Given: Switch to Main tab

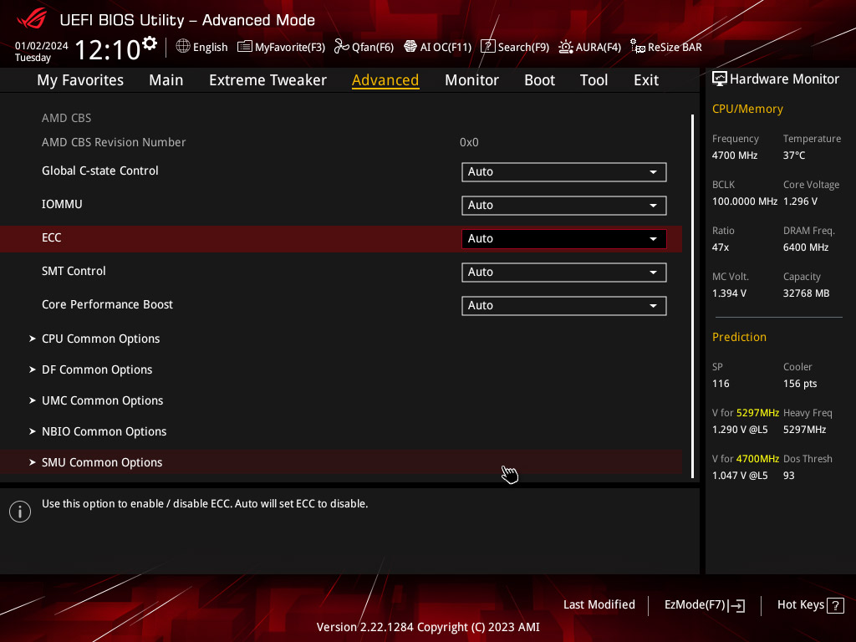Looking at the screenshot, I should click(166, 80).
